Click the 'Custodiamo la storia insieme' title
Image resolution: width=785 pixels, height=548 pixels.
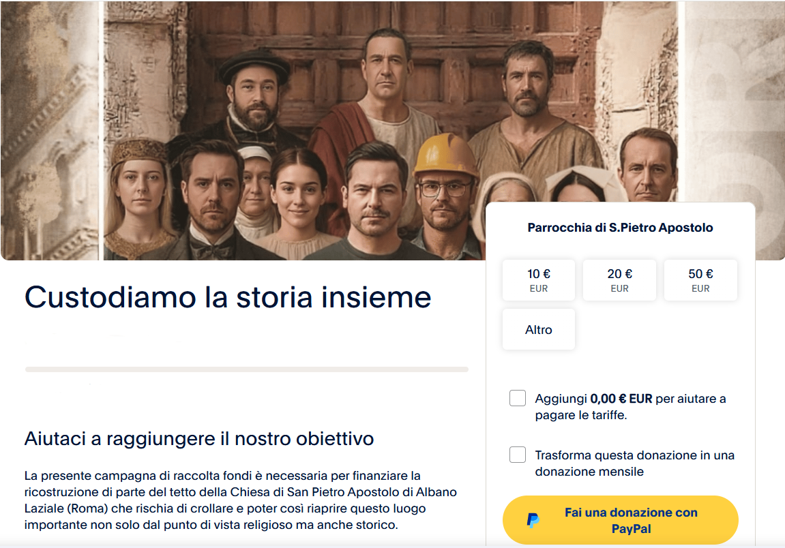point(228,297)
